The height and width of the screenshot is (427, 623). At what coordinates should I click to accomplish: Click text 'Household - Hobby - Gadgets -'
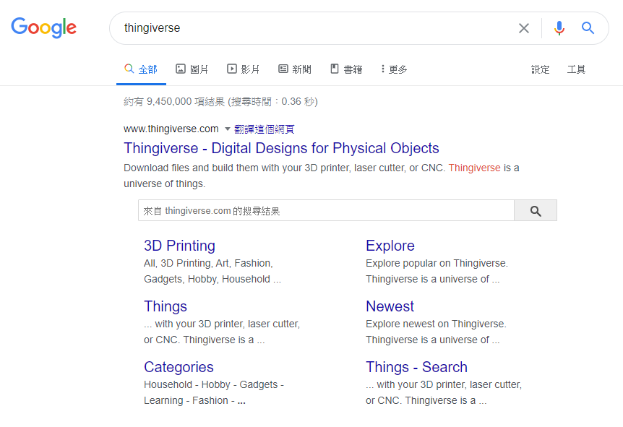pyautogui.click(x=214, y=384)
